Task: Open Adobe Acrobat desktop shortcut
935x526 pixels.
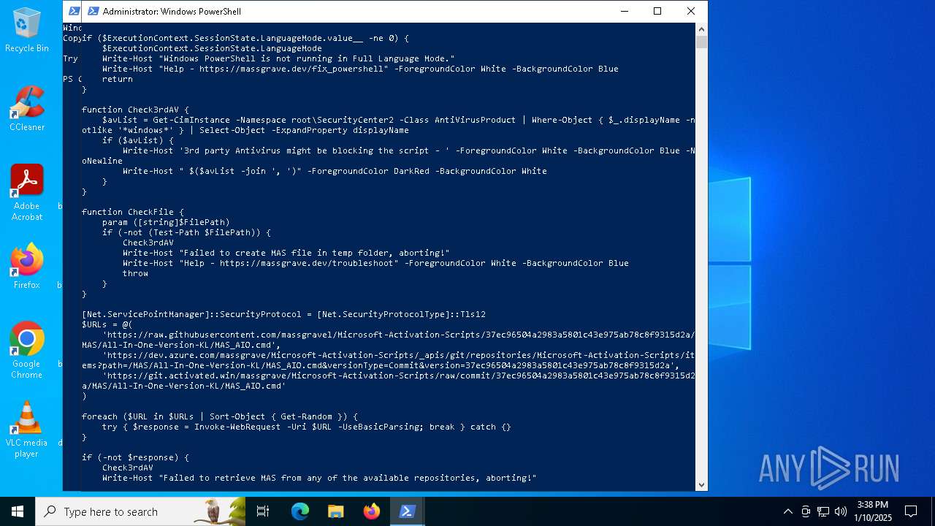Action: [x=27, y=193]
